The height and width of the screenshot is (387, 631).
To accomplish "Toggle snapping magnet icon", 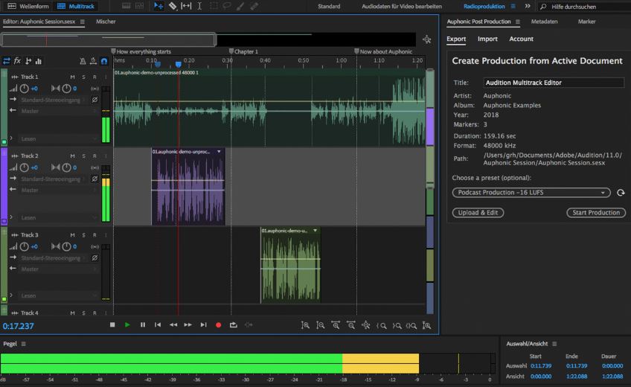I will [104, 61].
